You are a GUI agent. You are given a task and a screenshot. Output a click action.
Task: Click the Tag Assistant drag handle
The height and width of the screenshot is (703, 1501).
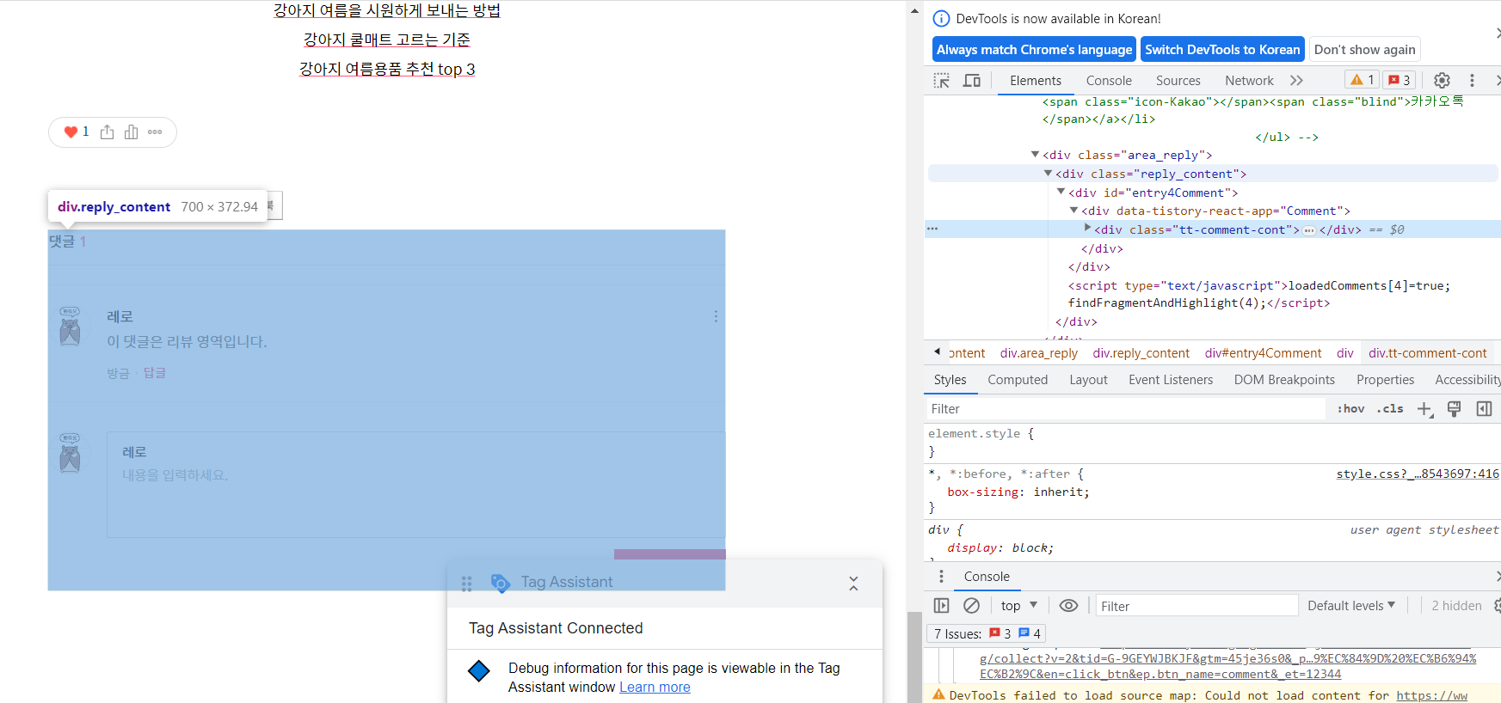pyautogui.click(x=467, y=584)
